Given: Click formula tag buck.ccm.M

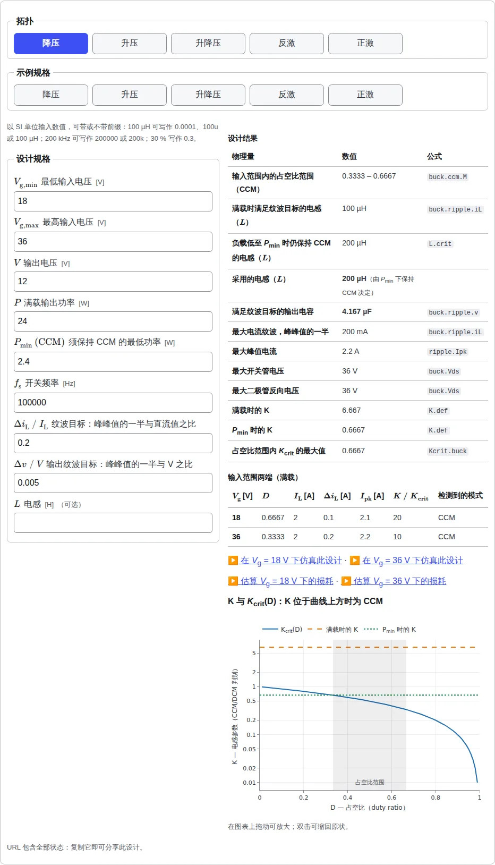Looking at the screenshot, I should pos(448,177).
